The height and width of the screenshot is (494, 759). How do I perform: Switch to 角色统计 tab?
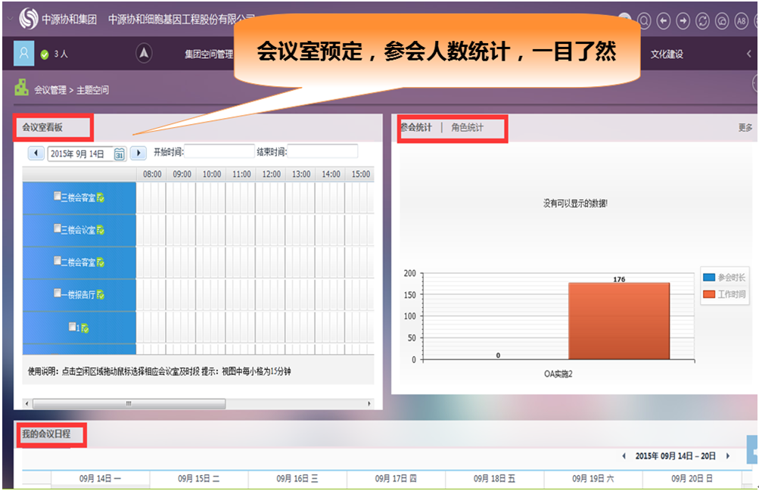tap(467, 128)
